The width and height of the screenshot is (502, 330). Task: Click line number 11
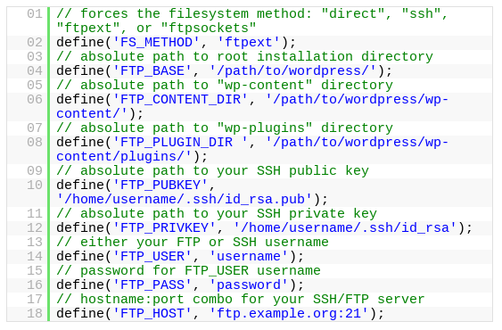click(35, 214)
